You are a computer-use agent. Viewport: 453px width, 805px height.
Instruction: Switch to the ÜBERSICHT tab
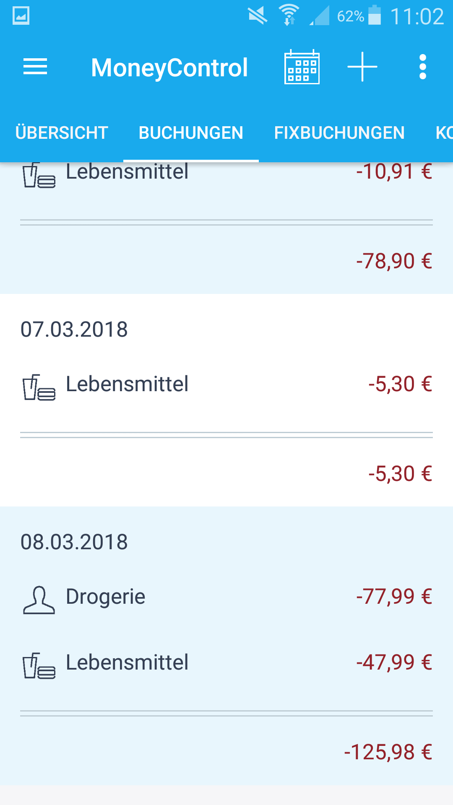pyautogui.click(x=62, y=133)
